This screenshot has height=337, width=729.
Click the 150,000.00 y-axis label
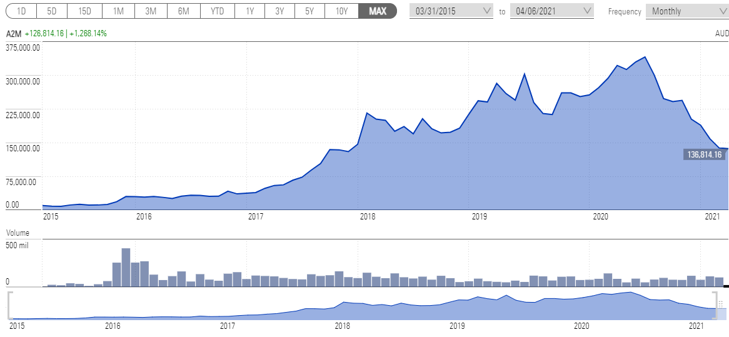point(23,149)
